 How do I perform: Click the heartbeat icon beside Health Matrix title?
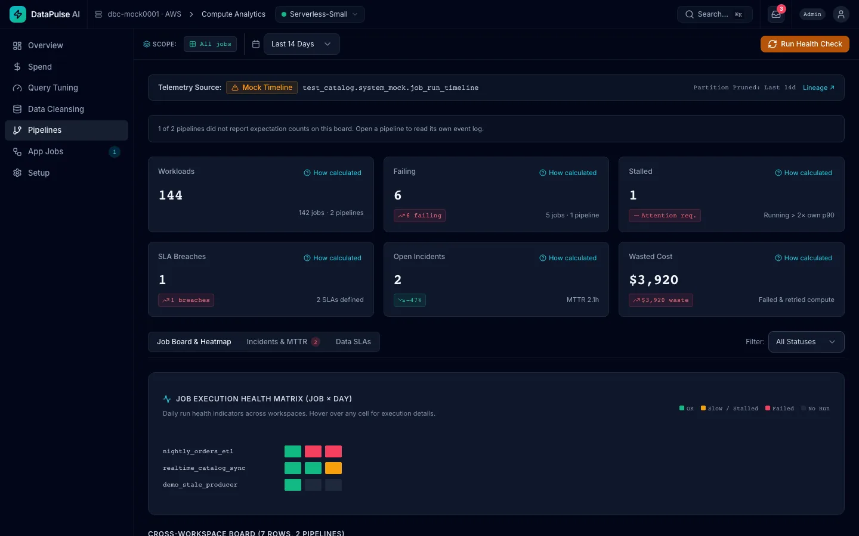pyautogui.click(x=167, y=399)
